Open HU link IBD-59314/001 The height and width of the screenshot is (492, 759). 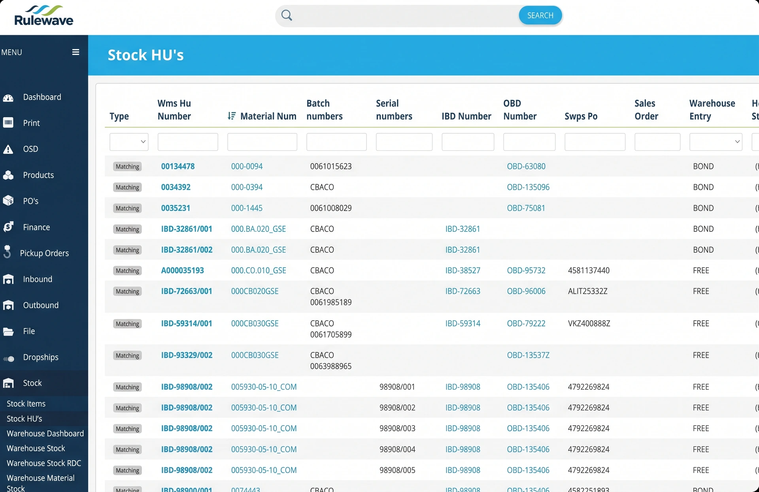[187, 323]
